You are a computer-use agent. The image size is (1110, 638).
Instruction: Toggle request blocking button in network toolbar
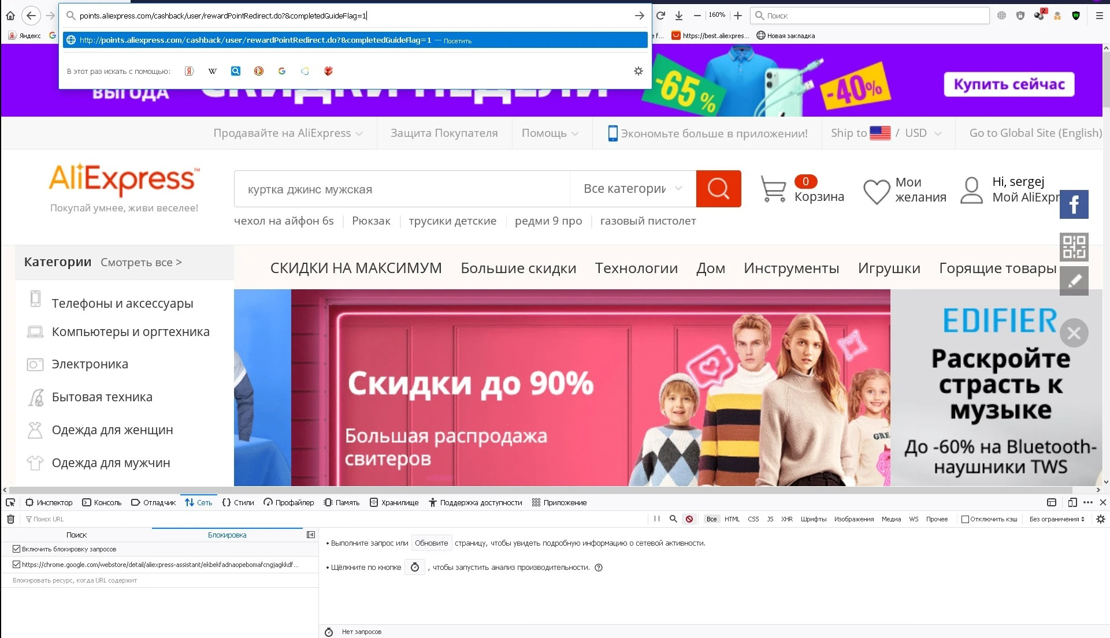[689, 519]
